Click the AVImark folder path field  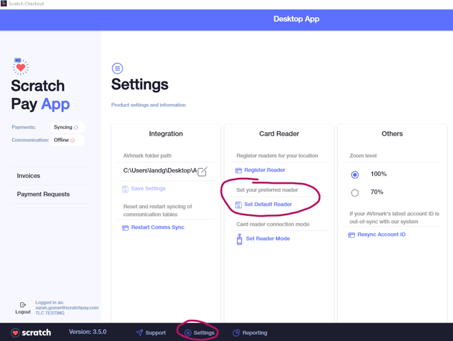160,170
